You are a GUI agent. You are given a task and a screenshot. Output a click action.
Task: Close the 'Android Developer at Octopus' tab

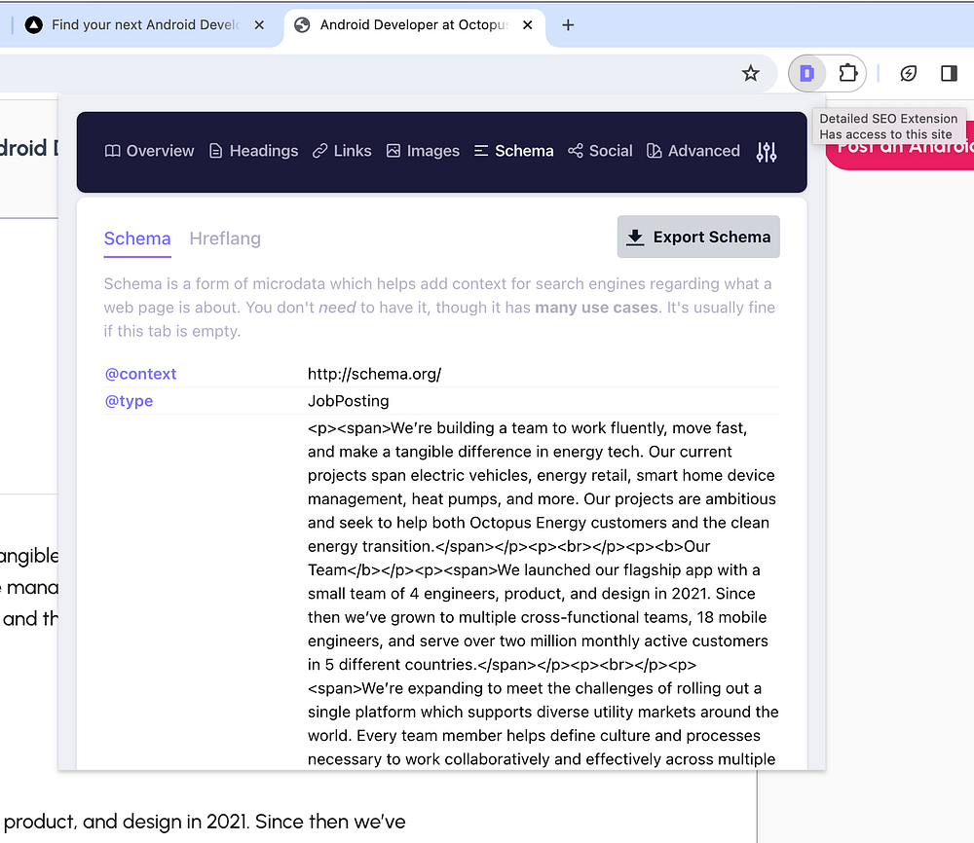527,25
